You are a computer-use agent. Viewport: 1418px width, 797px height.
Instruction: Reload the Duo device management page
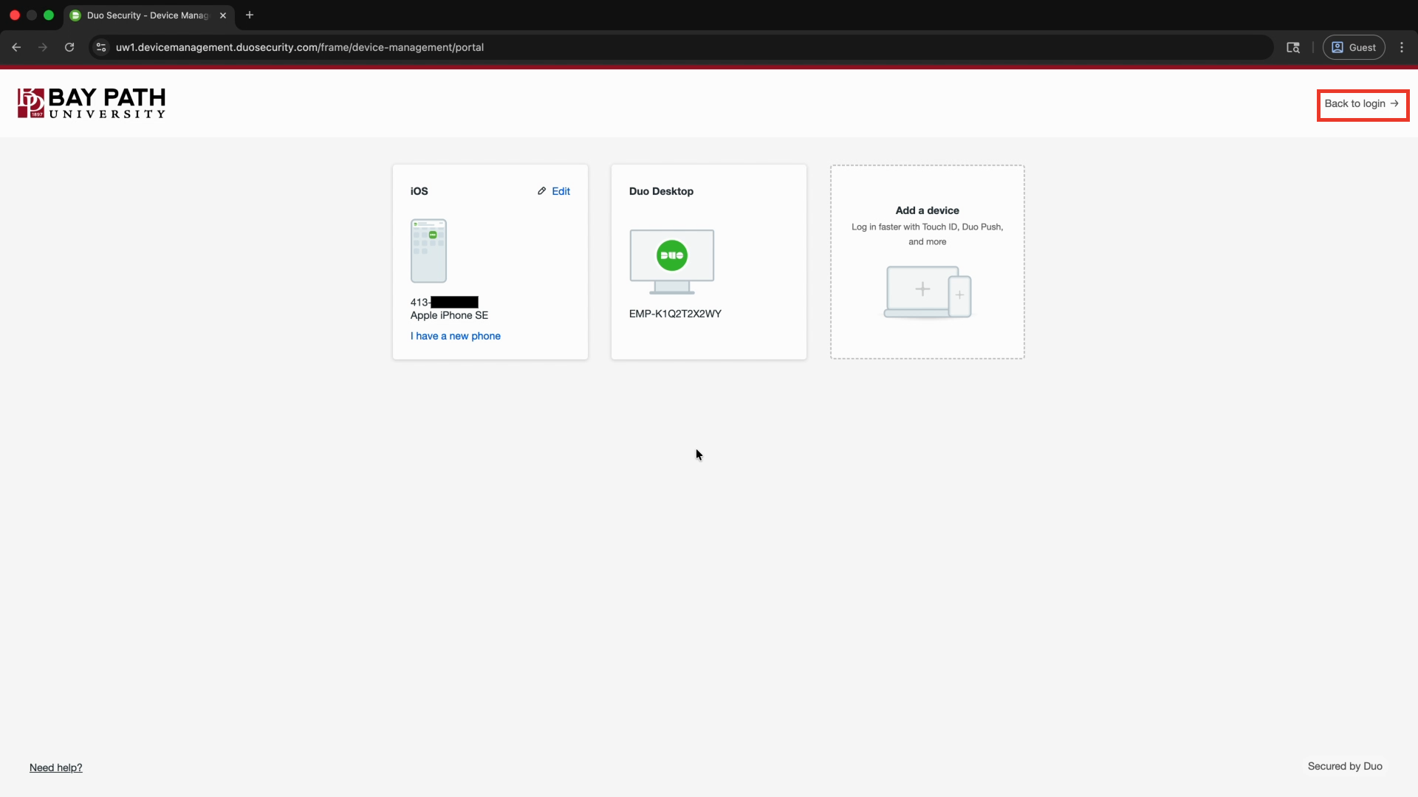click(69, 47)
